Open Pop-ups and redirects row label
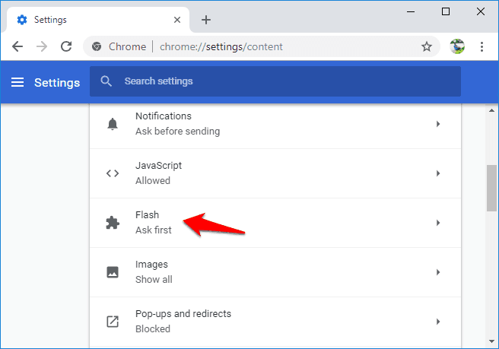 (x=183, y=314)
